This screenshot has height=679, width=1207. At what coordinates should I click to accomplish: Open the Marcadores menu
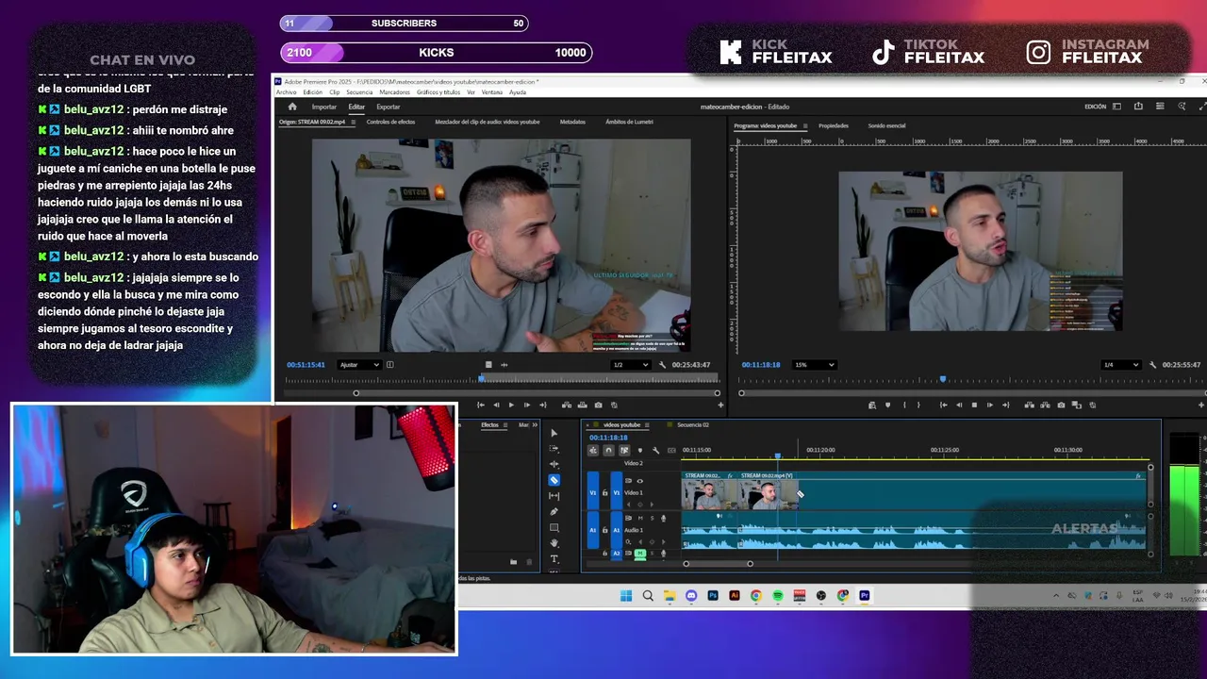395,92
